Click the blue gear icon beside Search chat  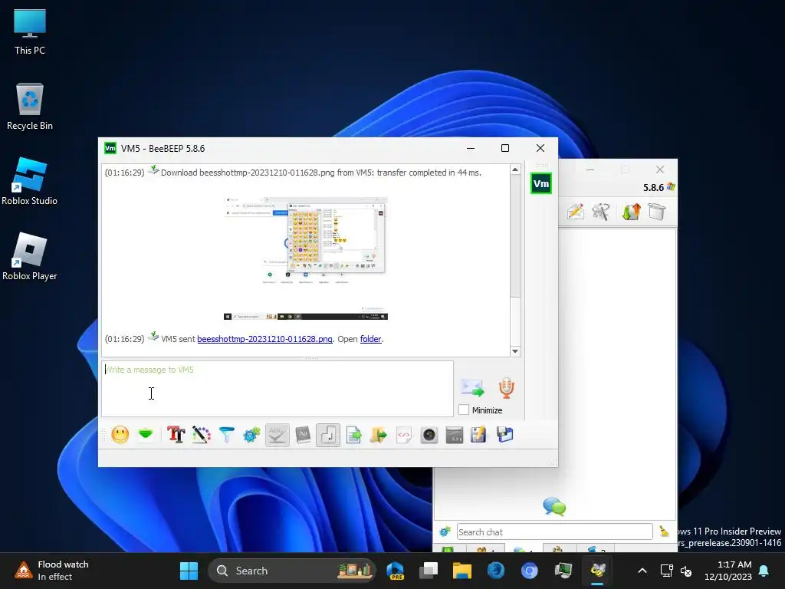445,532
